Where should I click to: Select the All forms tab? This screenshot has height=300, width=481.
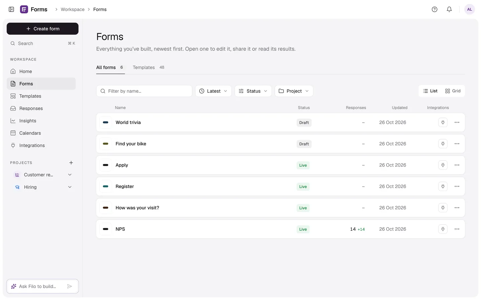[110, 67]
